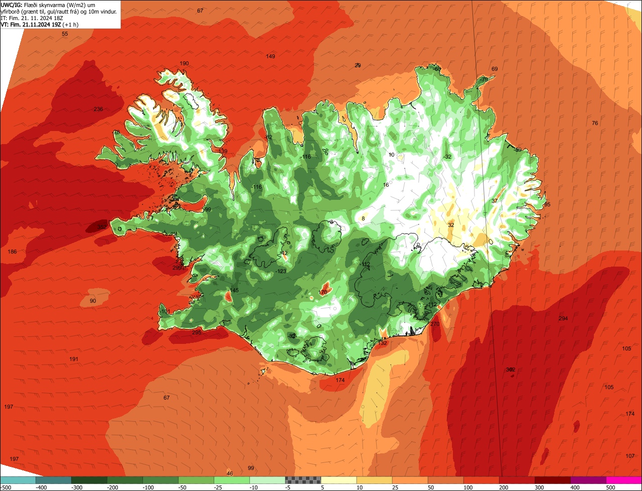Click the map value '299' near the coast
The image size is (642, 491).
pyautogui.click(x=177, y=268)
